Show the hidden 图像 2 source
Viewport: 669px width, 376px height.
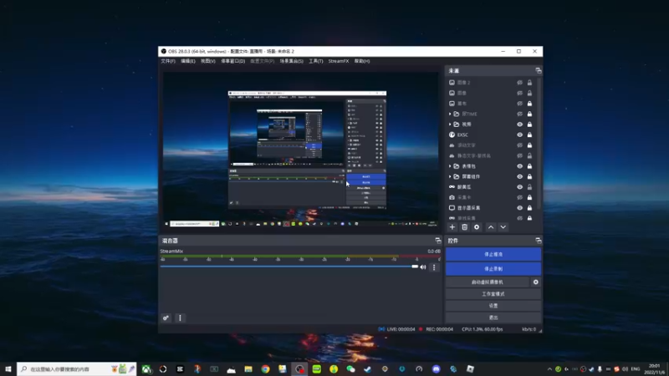point(519,82)
